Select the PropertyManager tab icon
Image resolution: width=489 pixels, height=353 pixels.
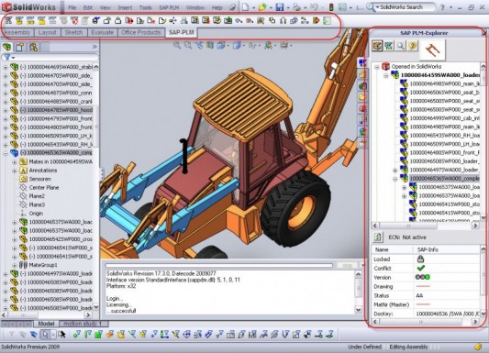20,47
